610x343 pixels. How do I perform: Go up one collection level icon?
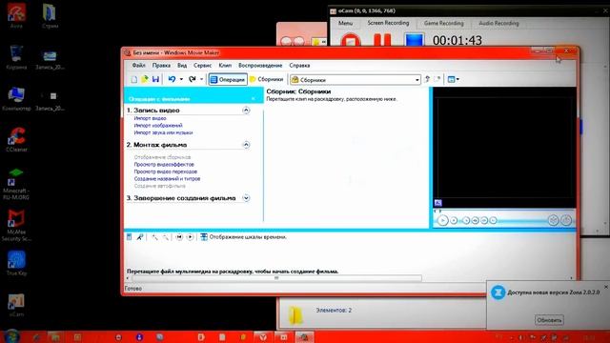pos(427,79)
